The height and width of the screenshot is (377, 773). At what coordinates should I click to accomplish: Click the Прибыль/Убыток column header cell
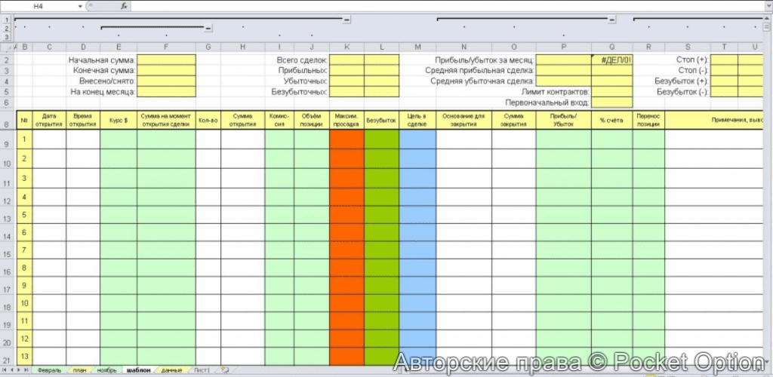point(563,119)
